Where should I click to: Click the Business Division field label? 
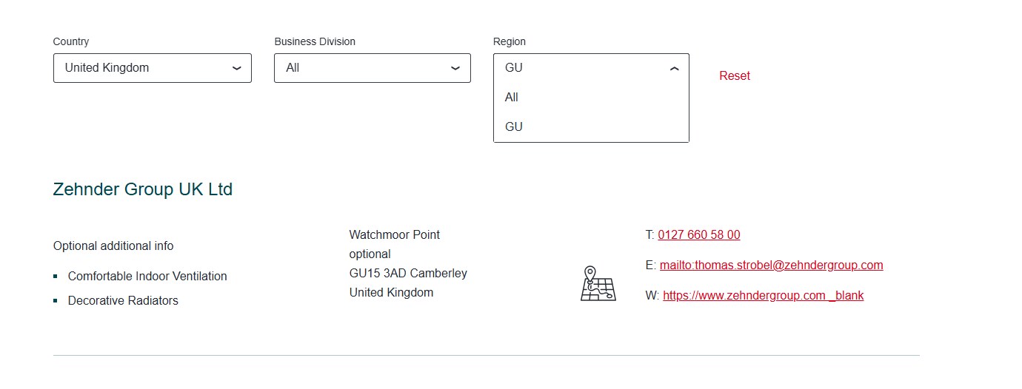pyautogui.click(x=315, y=42)
